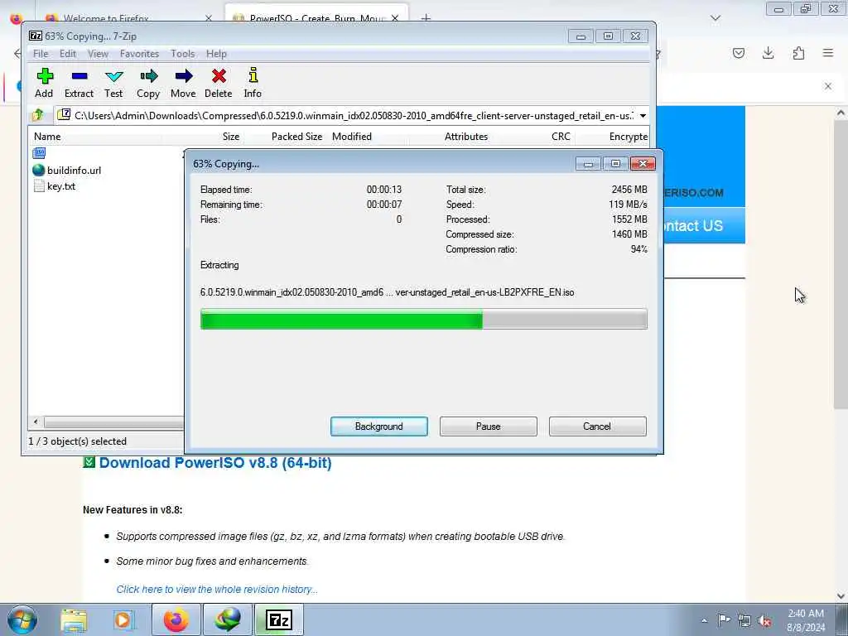The height and width of the screenshot is (636, 848).
Task: Click the Contact US link on webpage
Action: (x=693, y=225)
